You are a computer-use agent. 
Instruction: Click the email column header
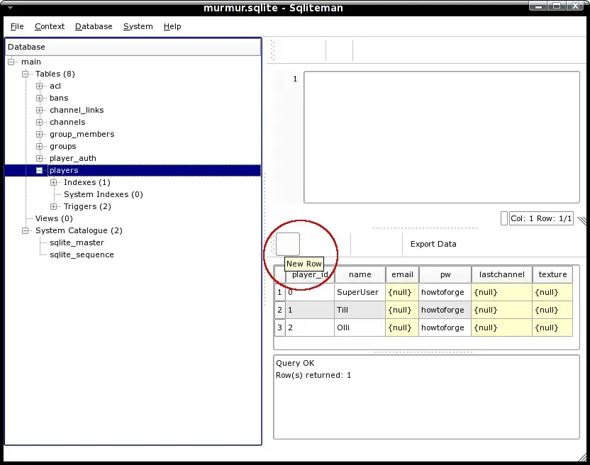(402, 274)
